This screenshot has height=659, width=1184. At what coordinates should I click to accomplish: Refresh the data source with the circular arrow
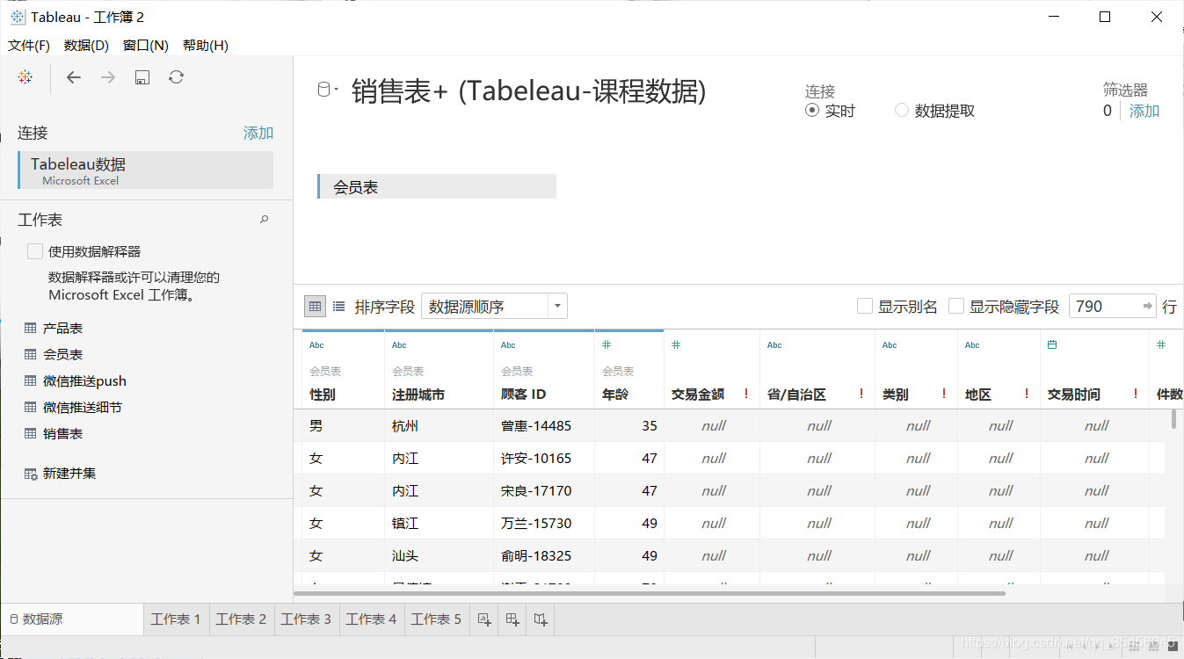pos(177,77)
